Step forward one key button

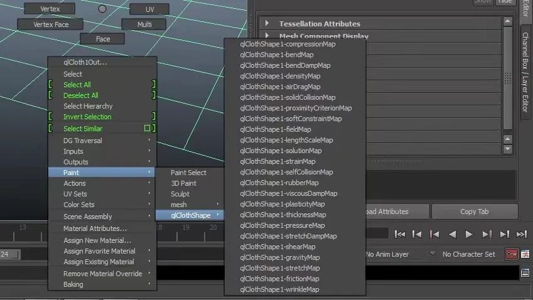(487, 234)
